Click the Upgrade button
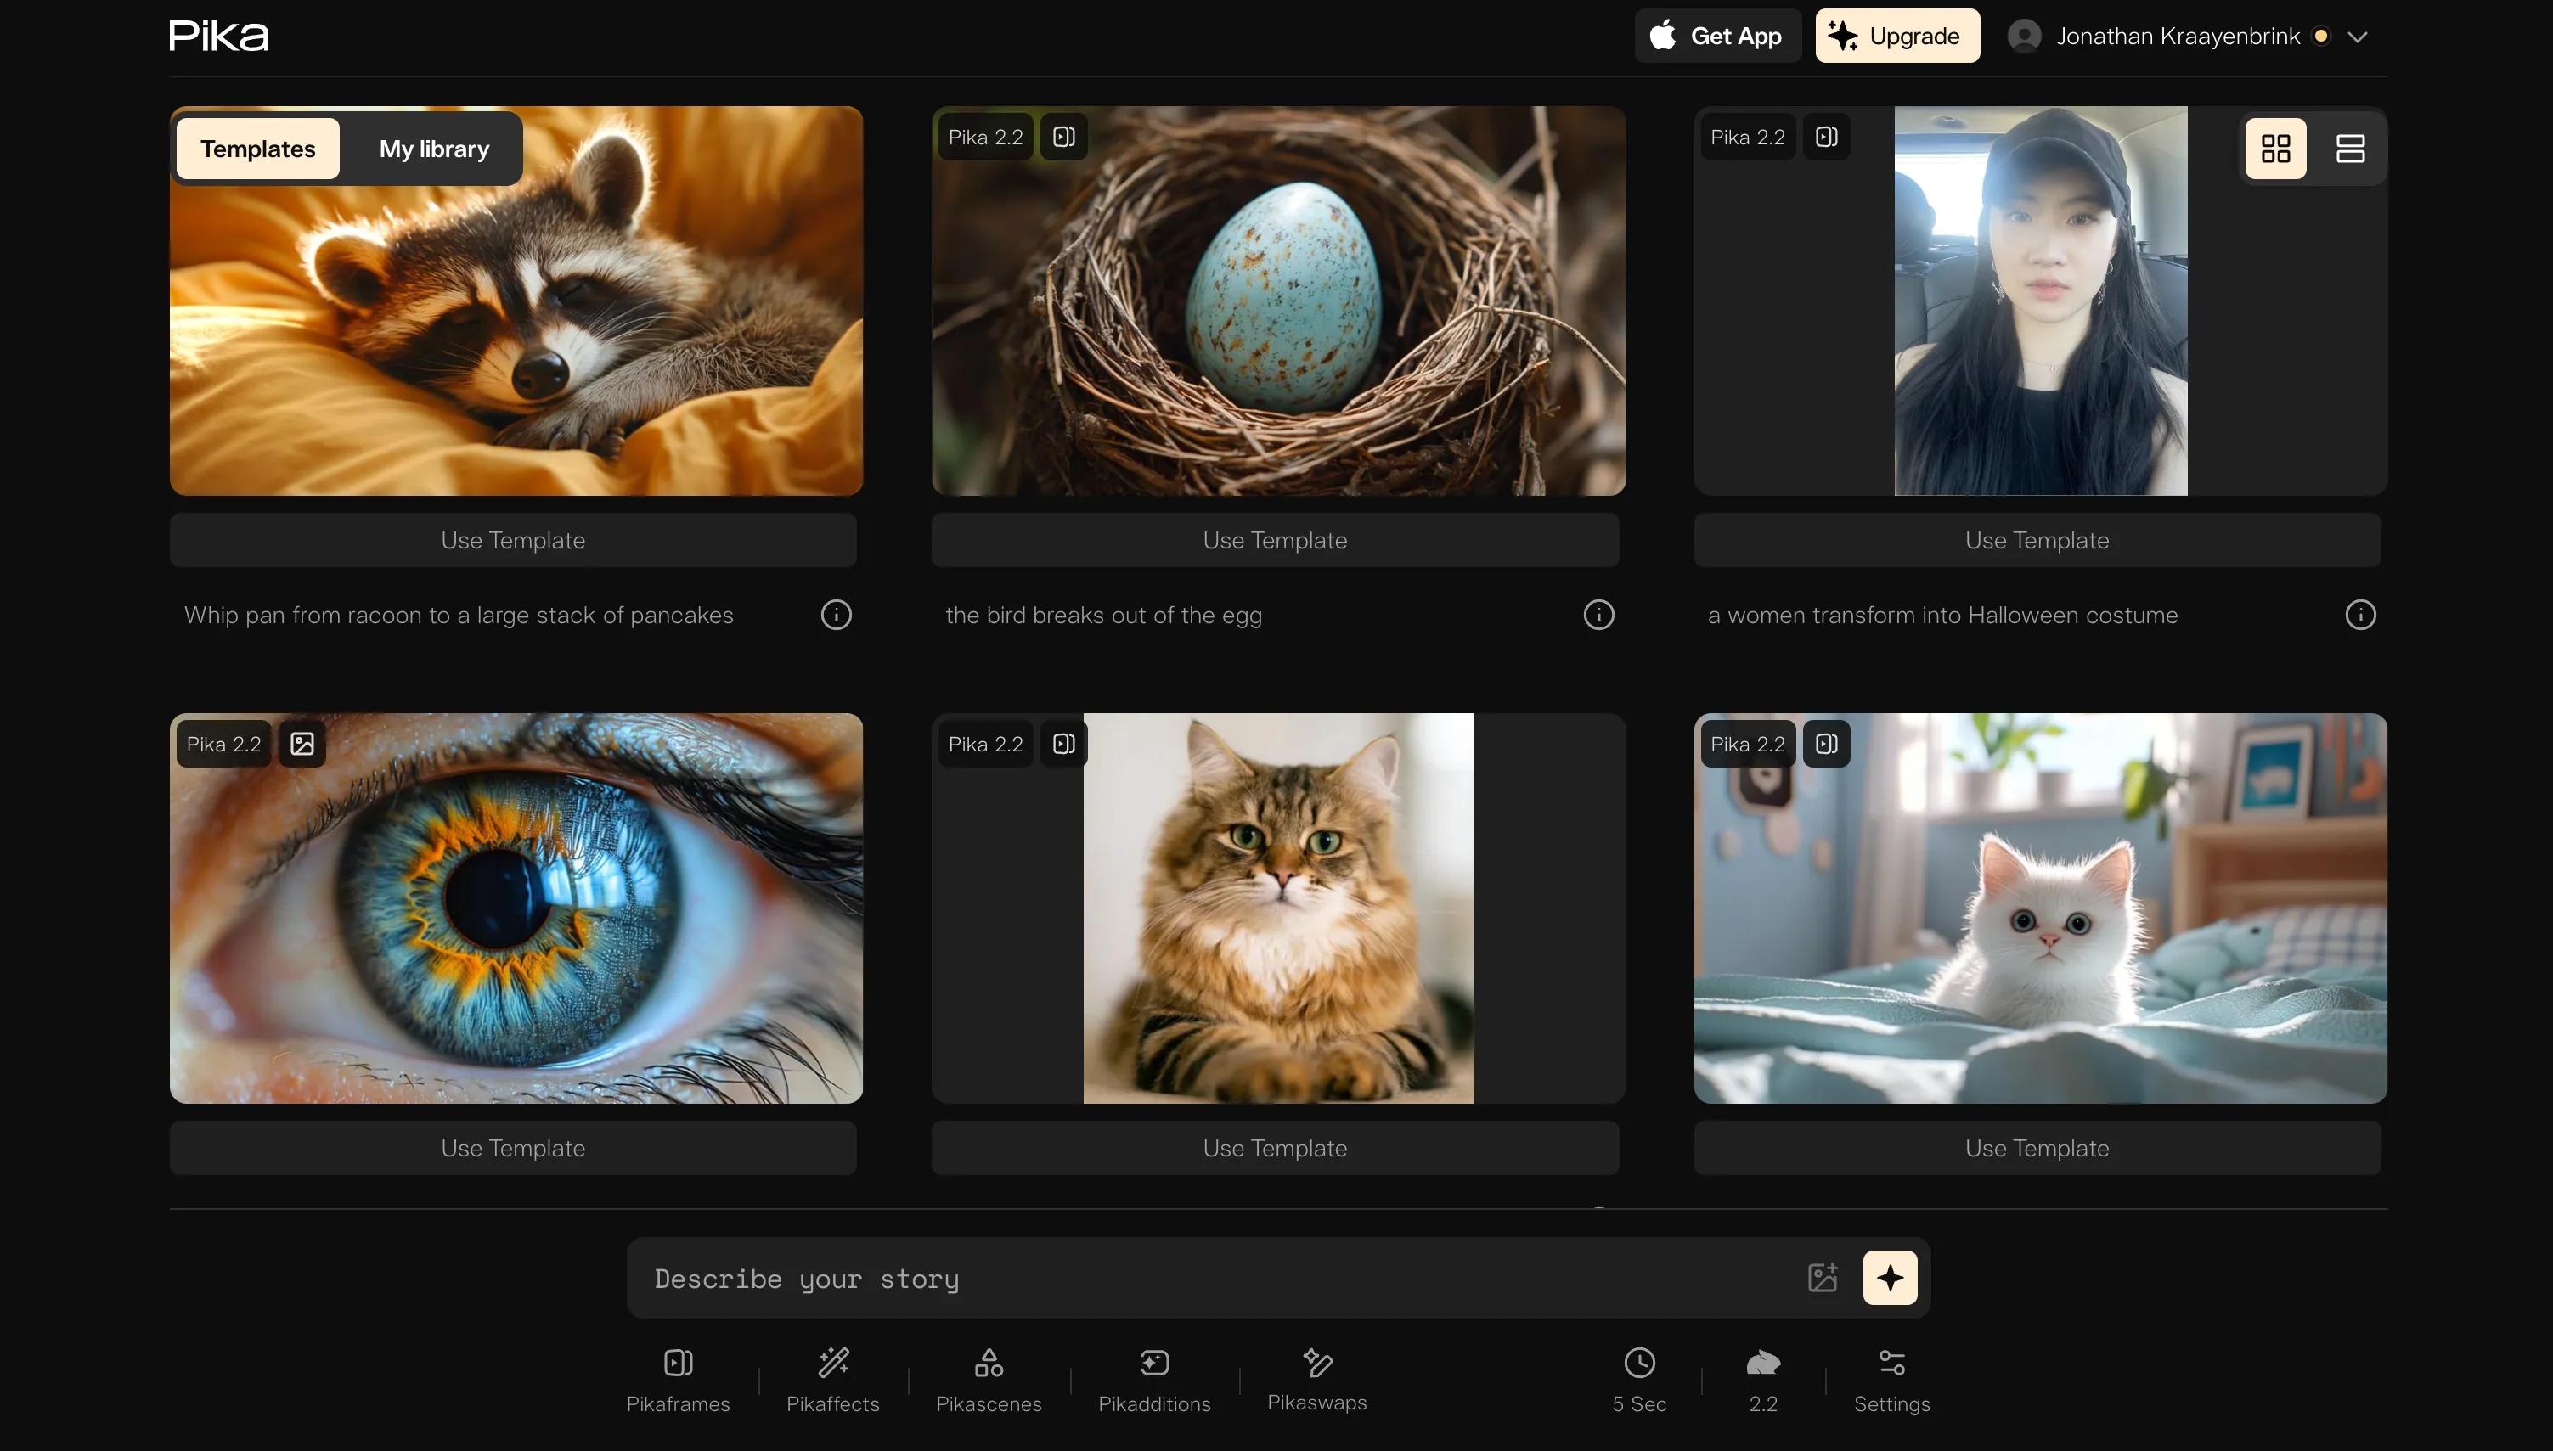 pos(1896,36)
